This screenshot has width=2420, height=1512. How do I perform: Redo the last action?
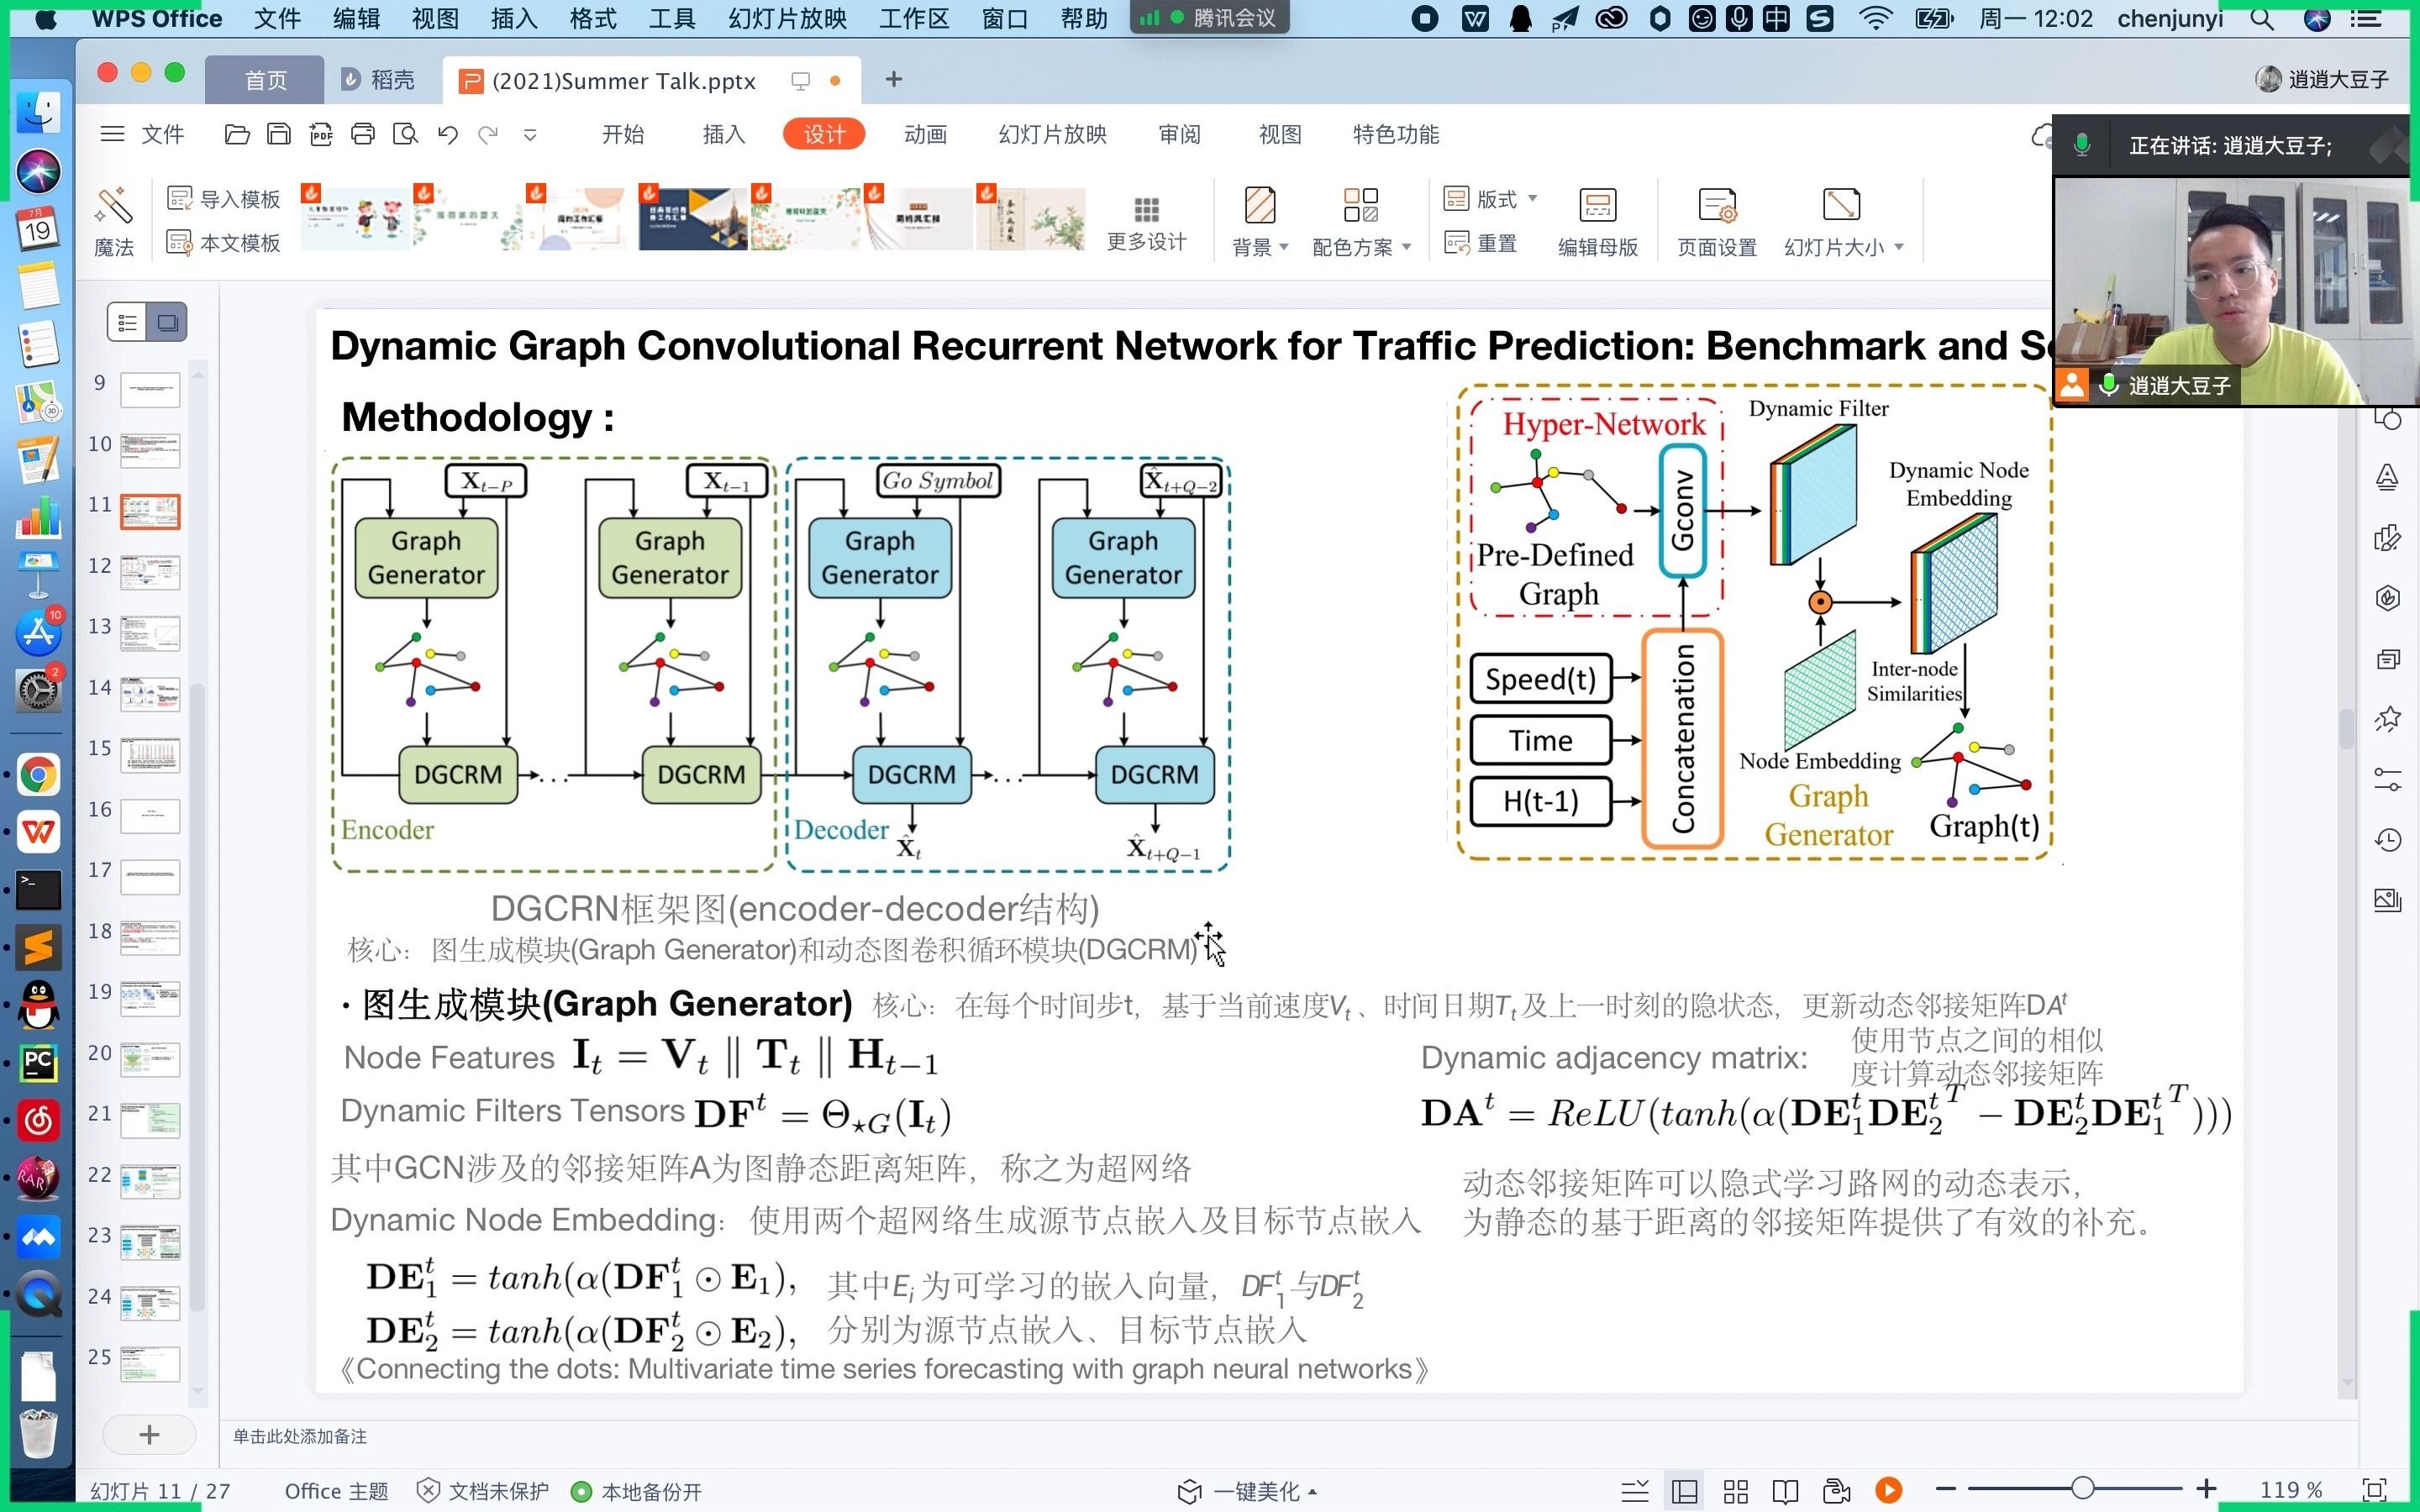[488, 134]
